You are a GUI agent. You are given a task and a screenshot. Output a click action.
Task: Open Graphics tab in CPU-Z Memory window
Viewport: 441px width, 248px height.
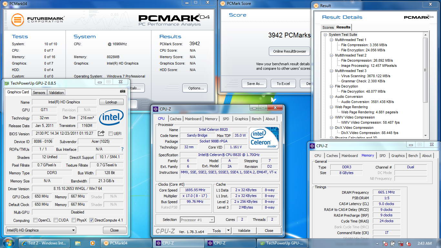pos(398,156)
